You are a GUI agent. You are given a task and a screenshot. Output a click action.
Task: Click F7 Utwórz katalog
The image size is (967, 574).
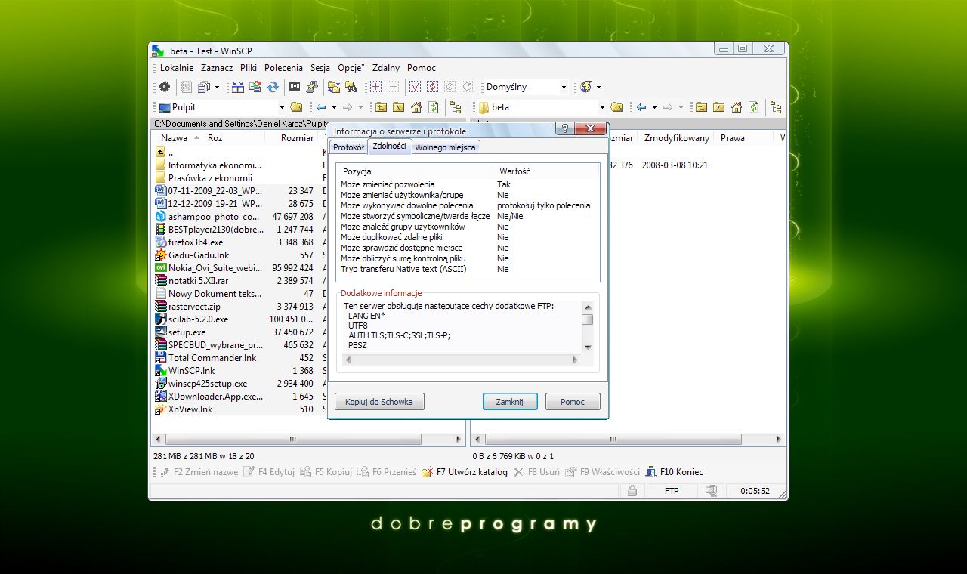(465, 472)
